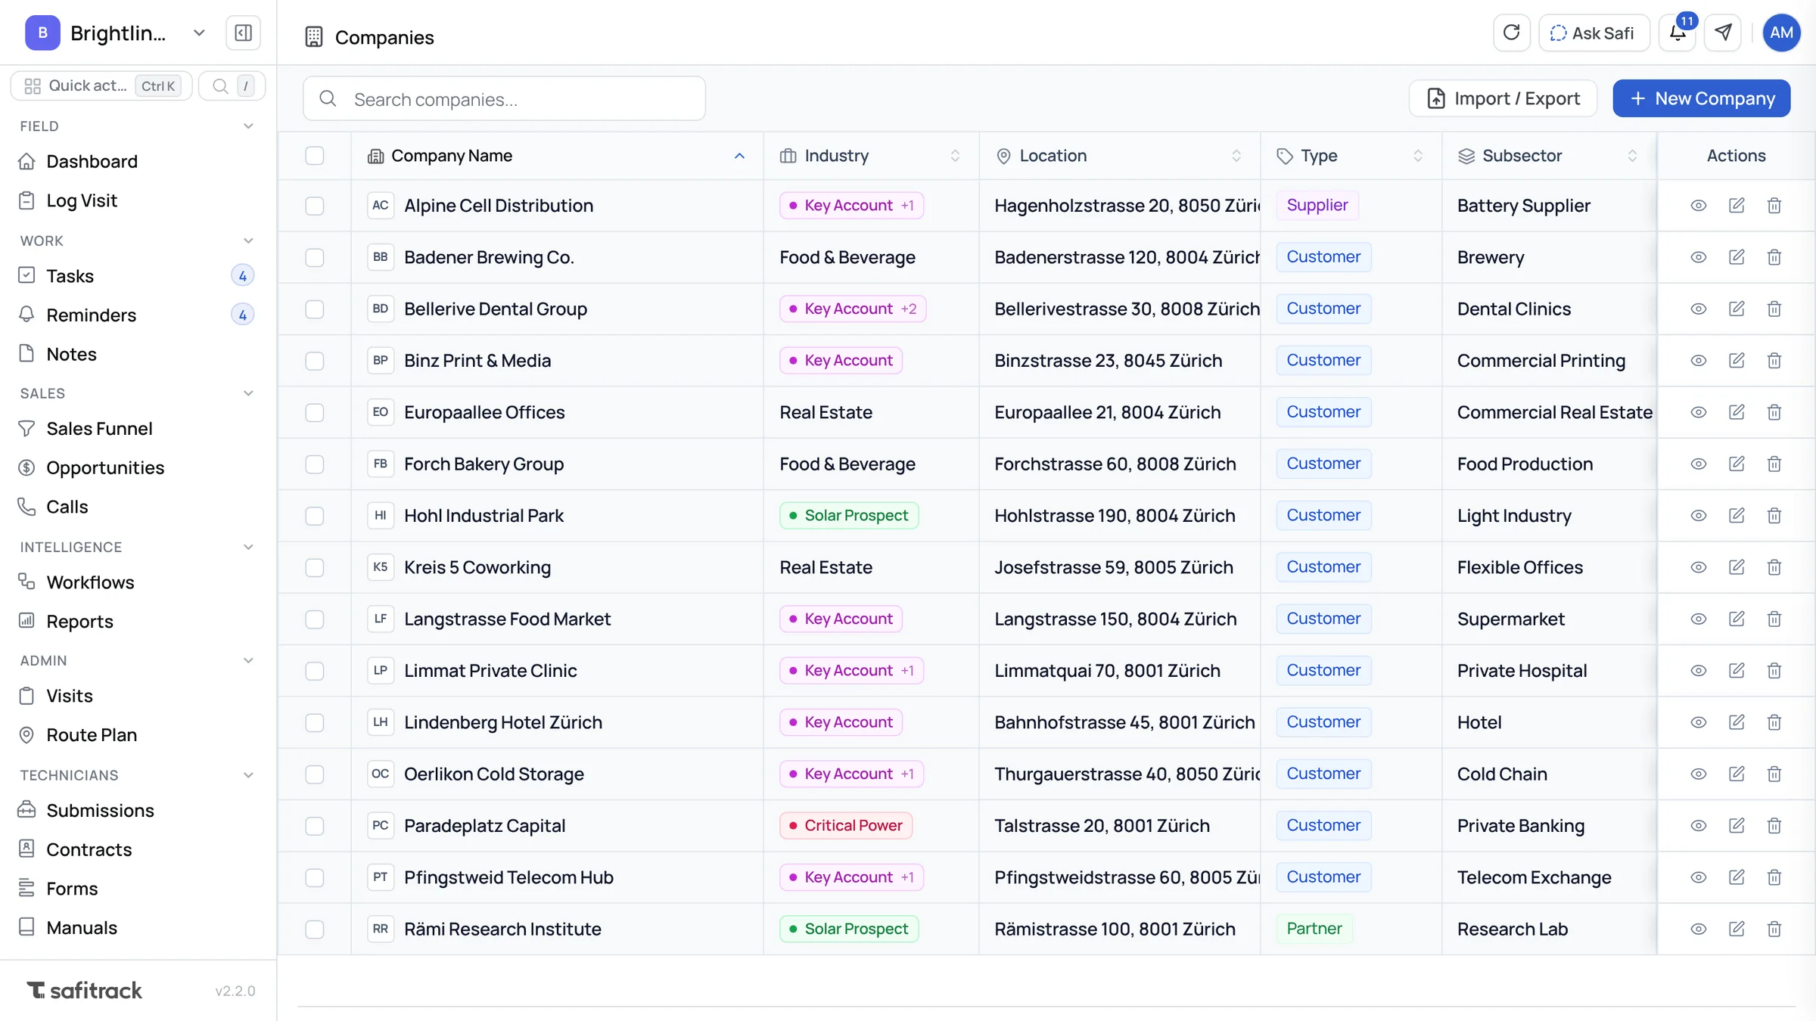Screen dimensions: 1816x1021
Task: Open Import / Export
Action: 1503,98
